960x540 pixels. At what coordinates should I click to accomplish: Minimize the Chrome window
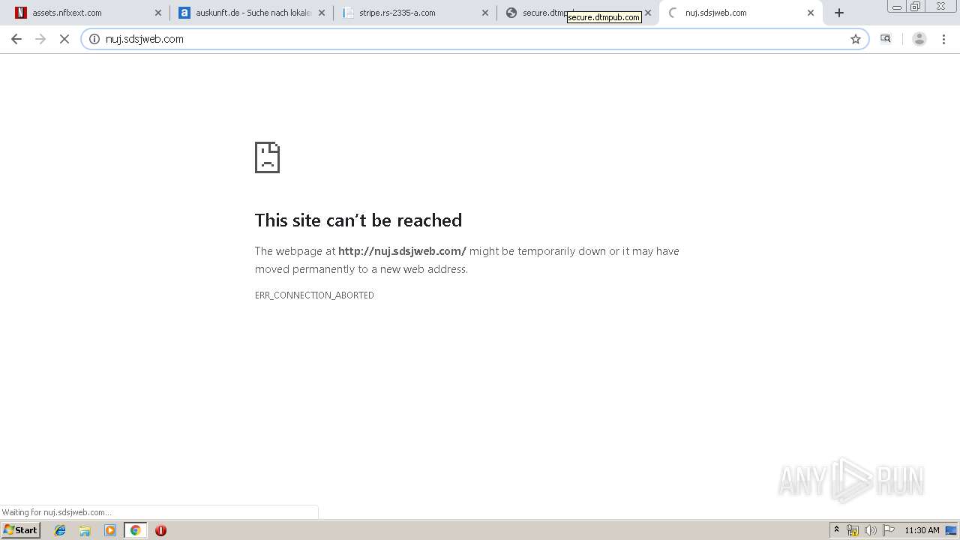coord(897,7)
